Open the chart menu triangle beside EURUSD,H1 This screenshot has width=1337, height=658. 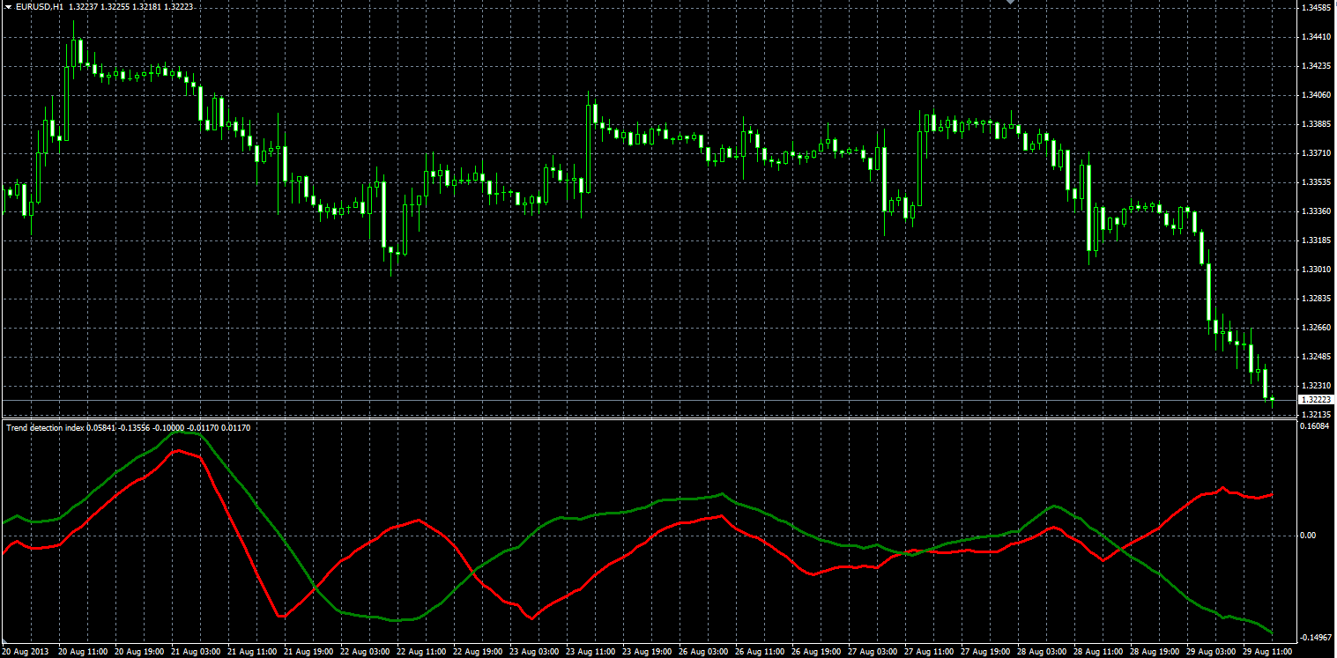click(8, 7)
